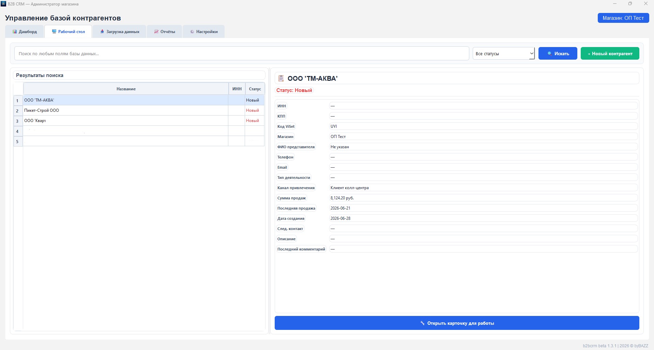654x350 pixels.
Task: Open Открыть карточку для работы
Action: 457,323
